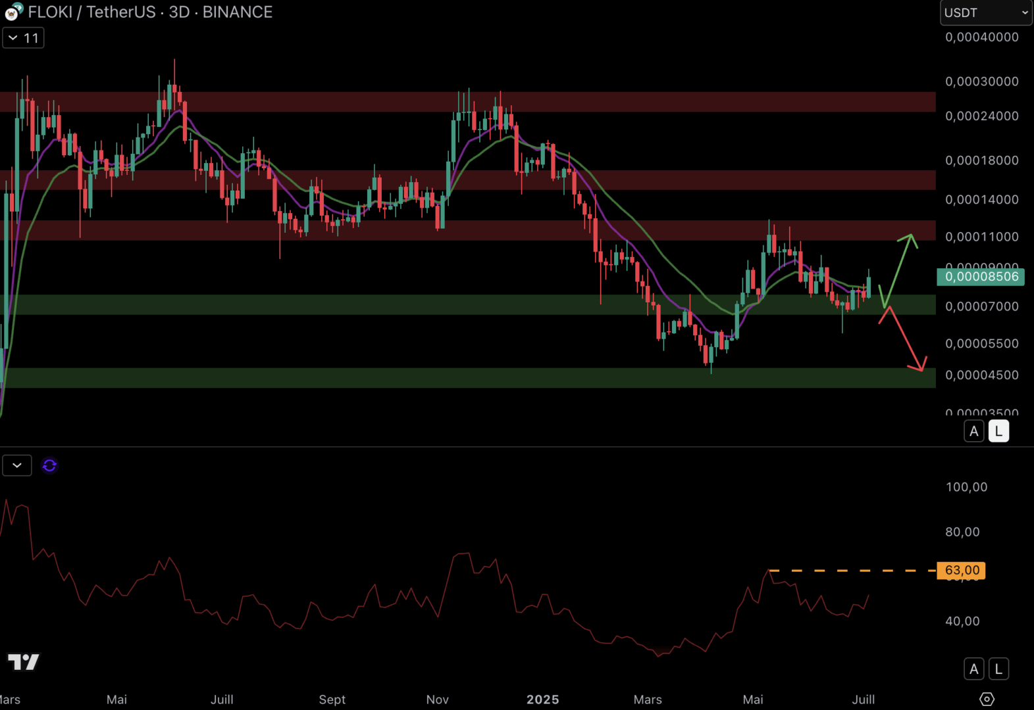Select the orange dashed horizontal line

pos(852,571)
